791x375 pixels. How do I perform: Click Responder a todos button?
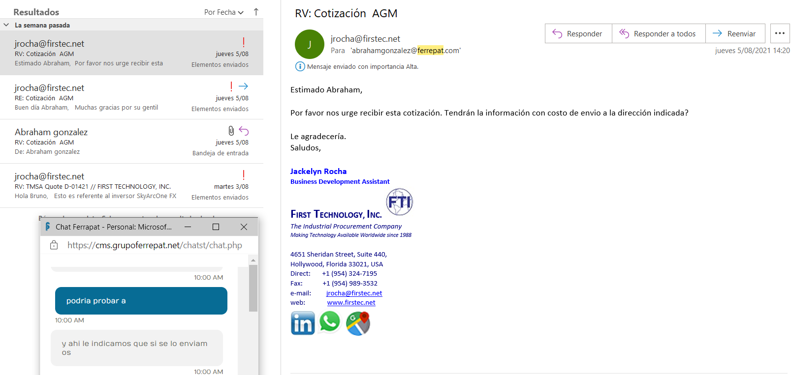point(659,33)
